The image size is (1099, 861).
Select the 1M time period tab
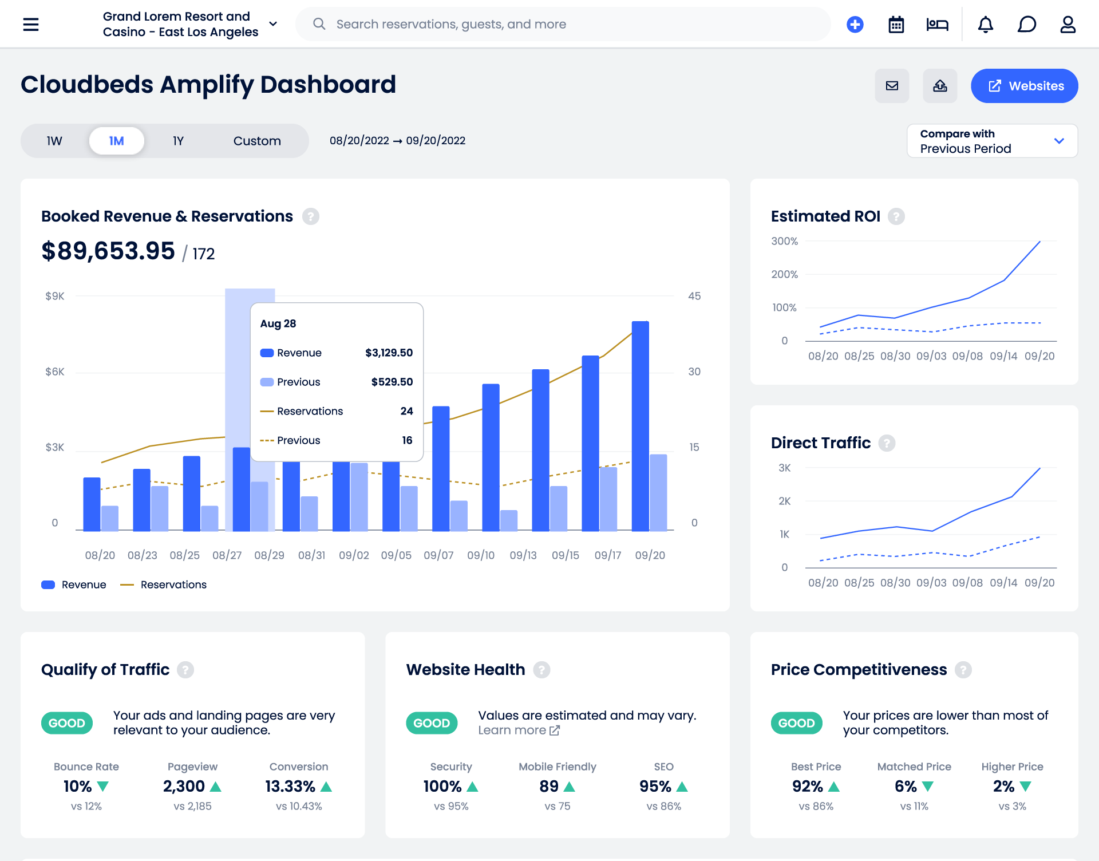click(116, 140)
